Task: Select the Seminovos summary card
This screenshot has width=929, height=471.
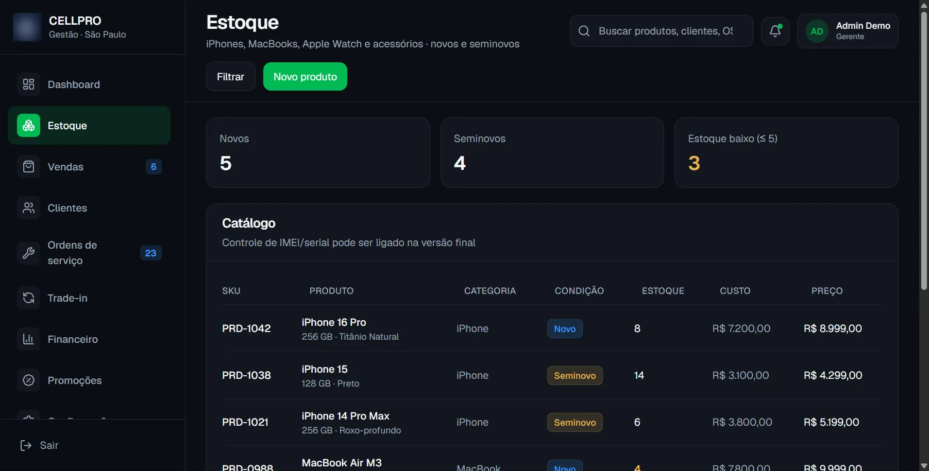Action: [552, 152]
